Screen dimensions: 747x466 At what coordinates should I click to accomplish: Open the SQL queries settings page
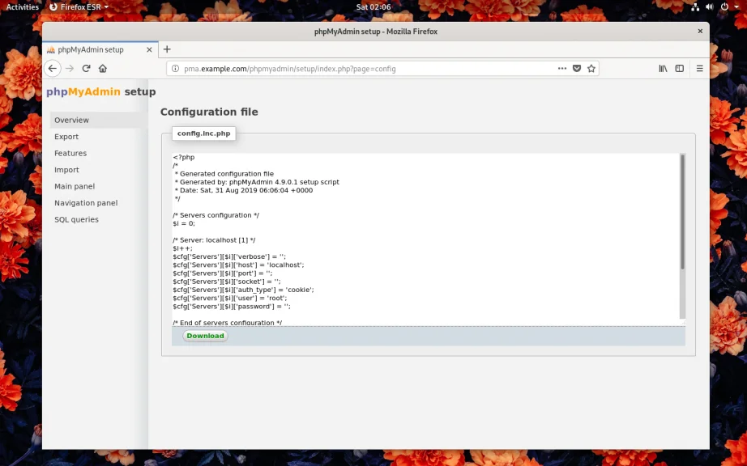[x=76, y=219]
